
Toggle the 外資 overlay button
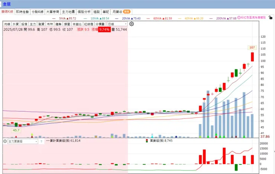[16, 24]
